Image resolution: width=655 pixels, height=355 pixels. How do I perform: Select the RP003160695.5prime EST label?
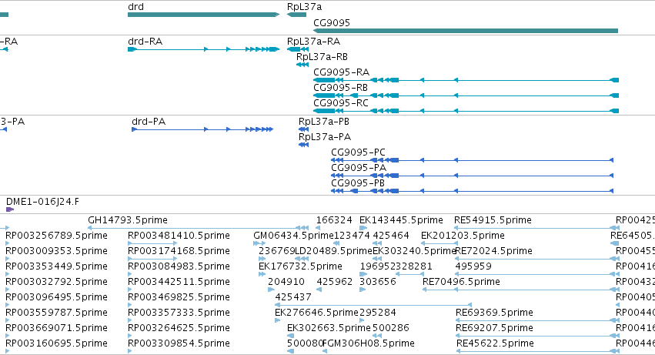[56, 343]
